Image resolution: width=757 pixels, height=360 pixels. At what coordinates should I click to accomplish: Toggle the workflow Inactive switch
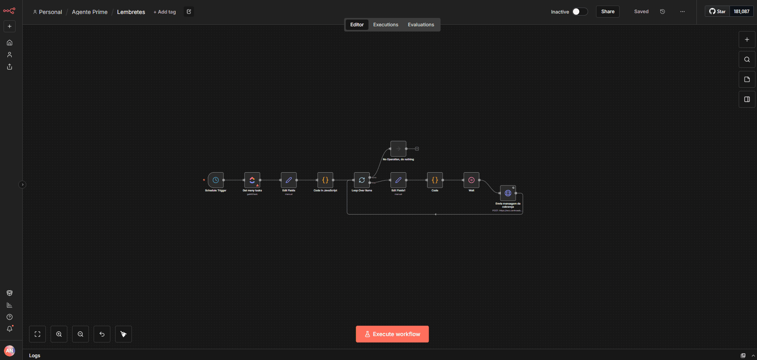click(x=580, y=12)
